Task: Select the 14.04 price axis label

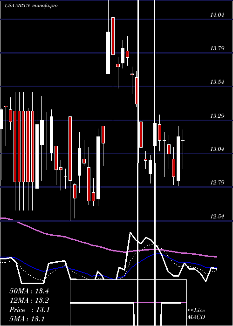Action: click(217, 15)
